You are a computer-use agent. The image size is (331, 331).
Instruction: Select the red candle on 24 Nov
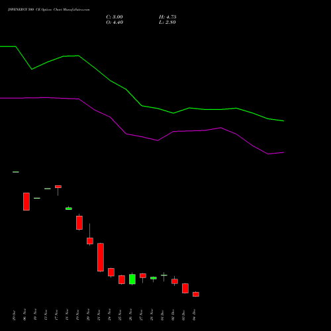[111, 272]
